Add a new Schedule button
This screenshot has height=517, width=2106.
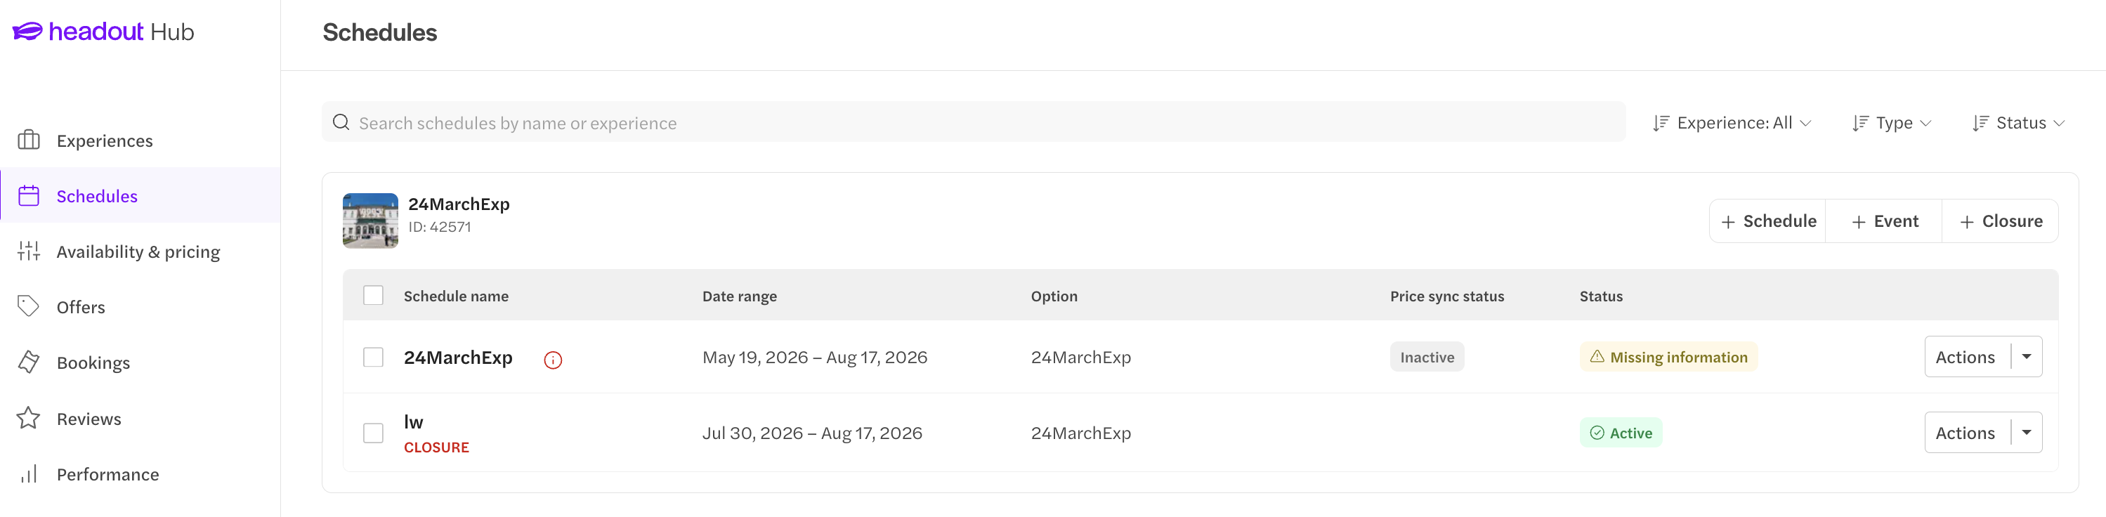tap(1767, 221)
